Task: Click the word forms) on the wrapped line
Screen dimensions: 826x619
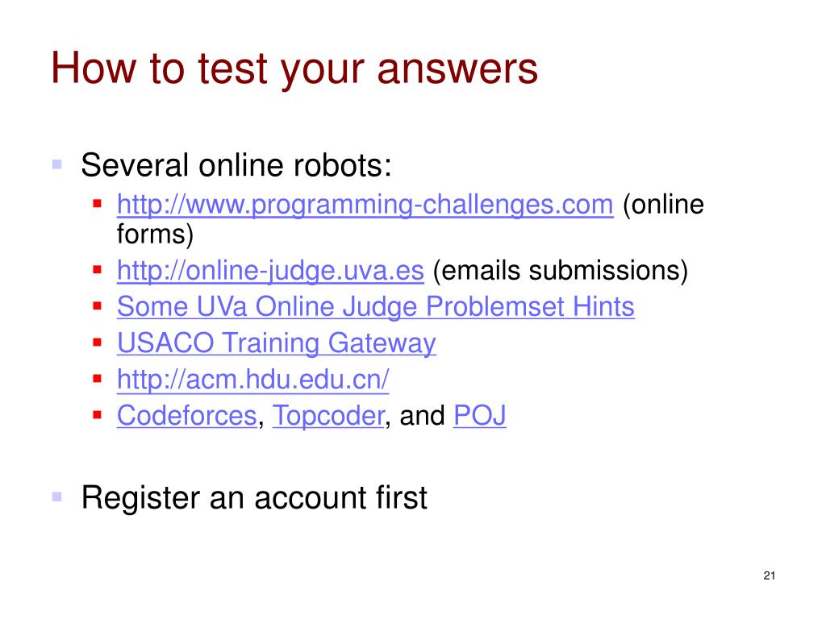Action: [x=155, y=235]
